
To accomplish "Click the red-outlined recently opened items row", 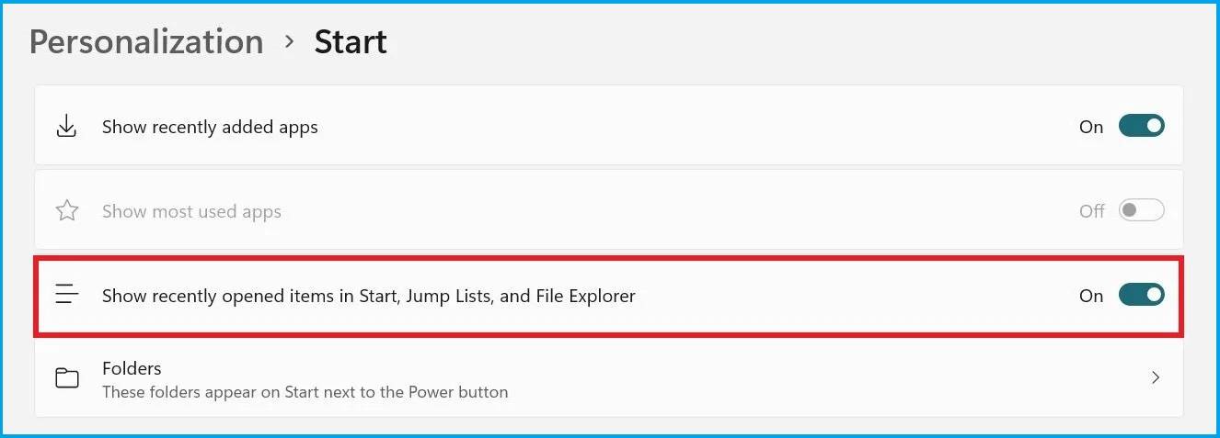I will [x=828, y=296].
